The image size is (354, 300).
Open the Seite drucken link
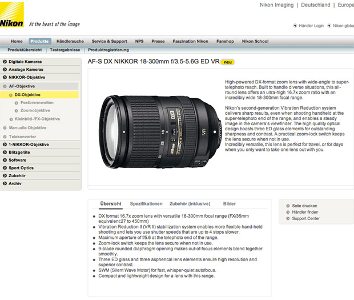(304, 206)
